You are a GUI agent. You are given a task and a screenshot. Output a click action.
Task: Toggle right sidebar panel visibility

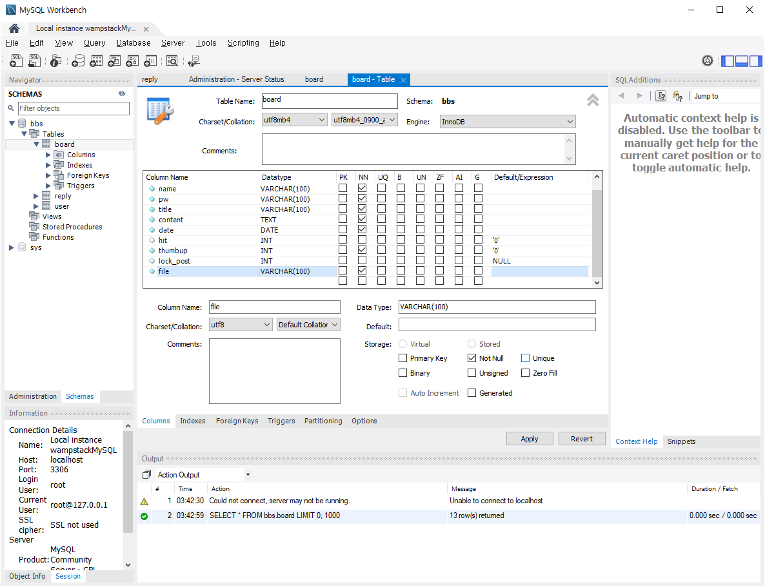click(756, 61)
